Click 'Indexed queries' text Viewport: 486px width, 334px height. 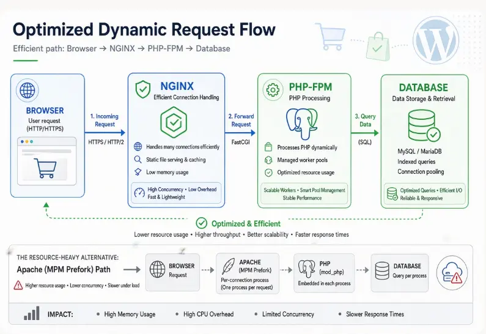click(416, 161)
